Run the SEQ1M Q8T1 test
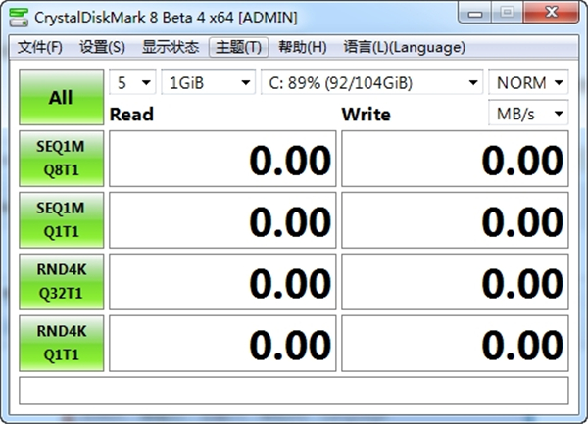Viewport: 588px width, 424px height. pos(62,159)
